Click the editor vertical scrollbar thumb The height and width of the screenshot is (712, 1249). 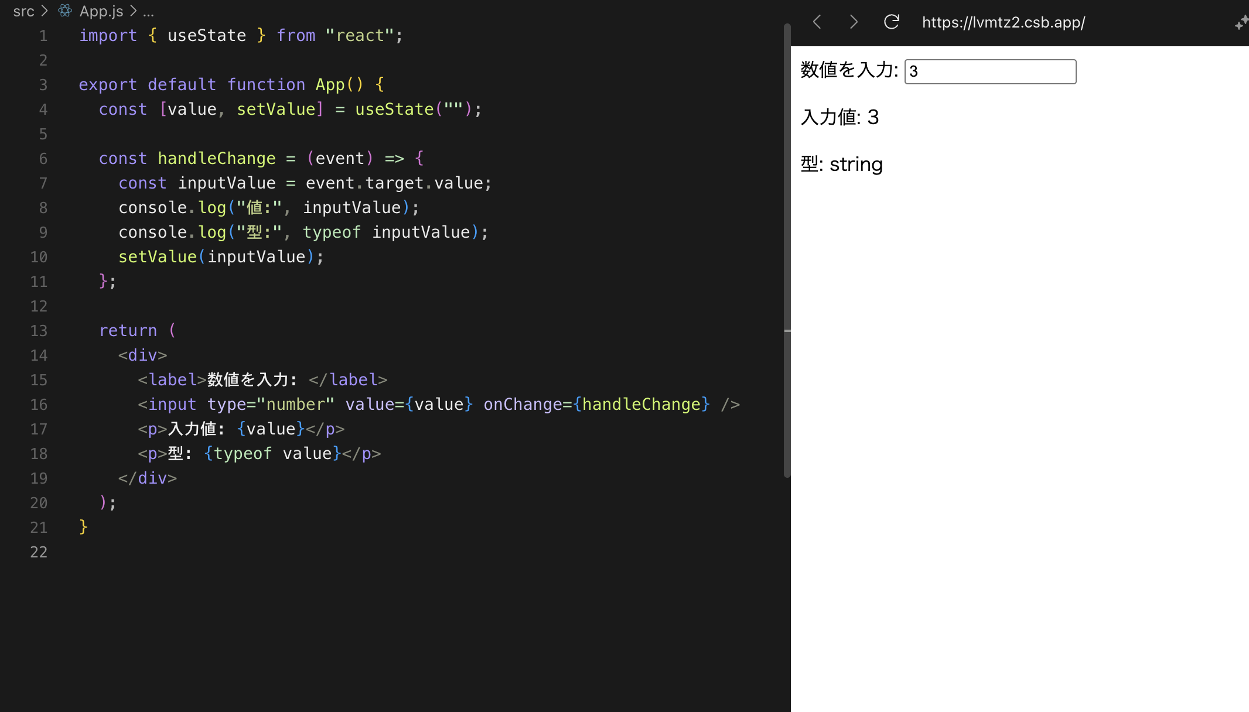pyautogui.click(x=787, y=252)
